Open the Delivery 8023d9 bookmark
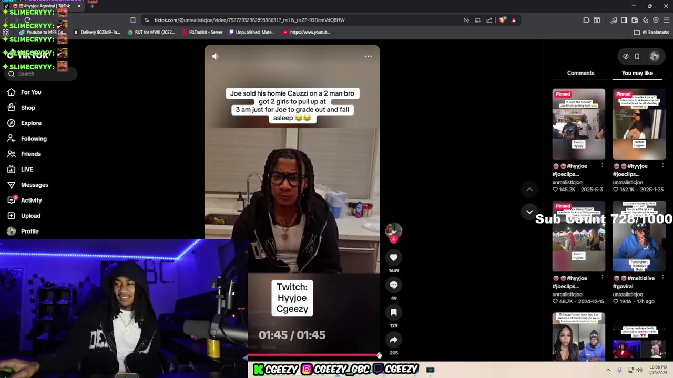The width and height of the screenshot is (673, 378). [x=97, y=32]
